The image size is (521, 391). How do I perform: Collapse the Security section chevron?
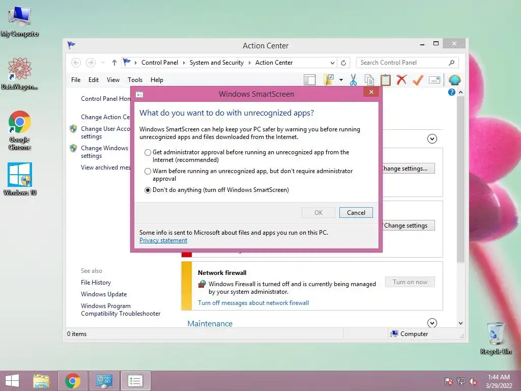pyautogui.click(x=432, y=138)
